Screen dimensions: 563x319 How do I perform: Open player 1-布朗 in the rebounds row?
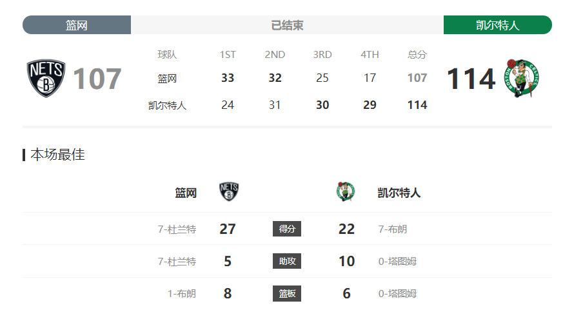tap(182, 293)
